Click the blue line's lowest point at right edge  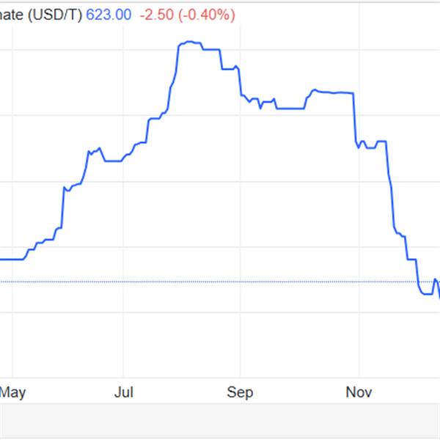pos(439,296)
